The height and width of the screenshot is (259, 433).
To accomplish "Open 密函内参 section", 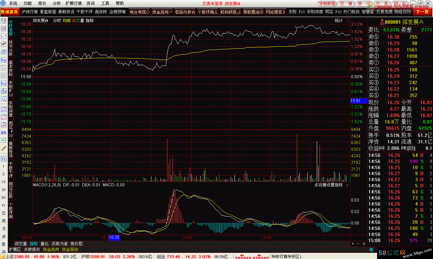I will tap(185, 12).
